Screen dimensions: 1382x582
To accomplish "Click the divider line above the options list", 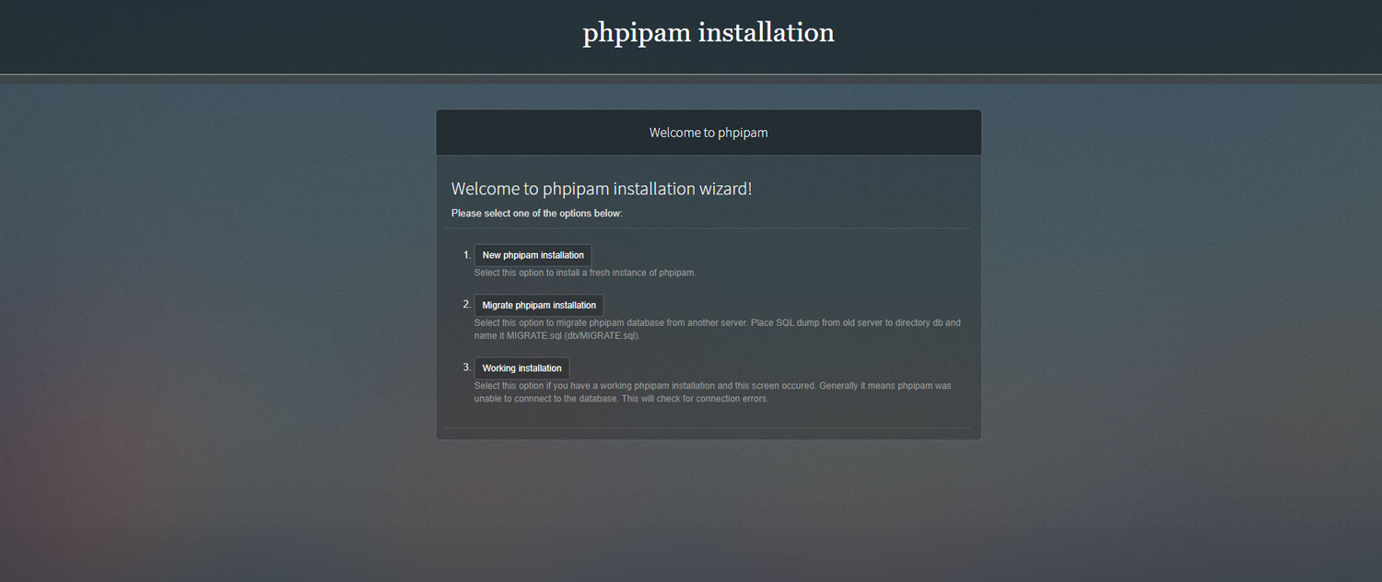I will (708, 228).
